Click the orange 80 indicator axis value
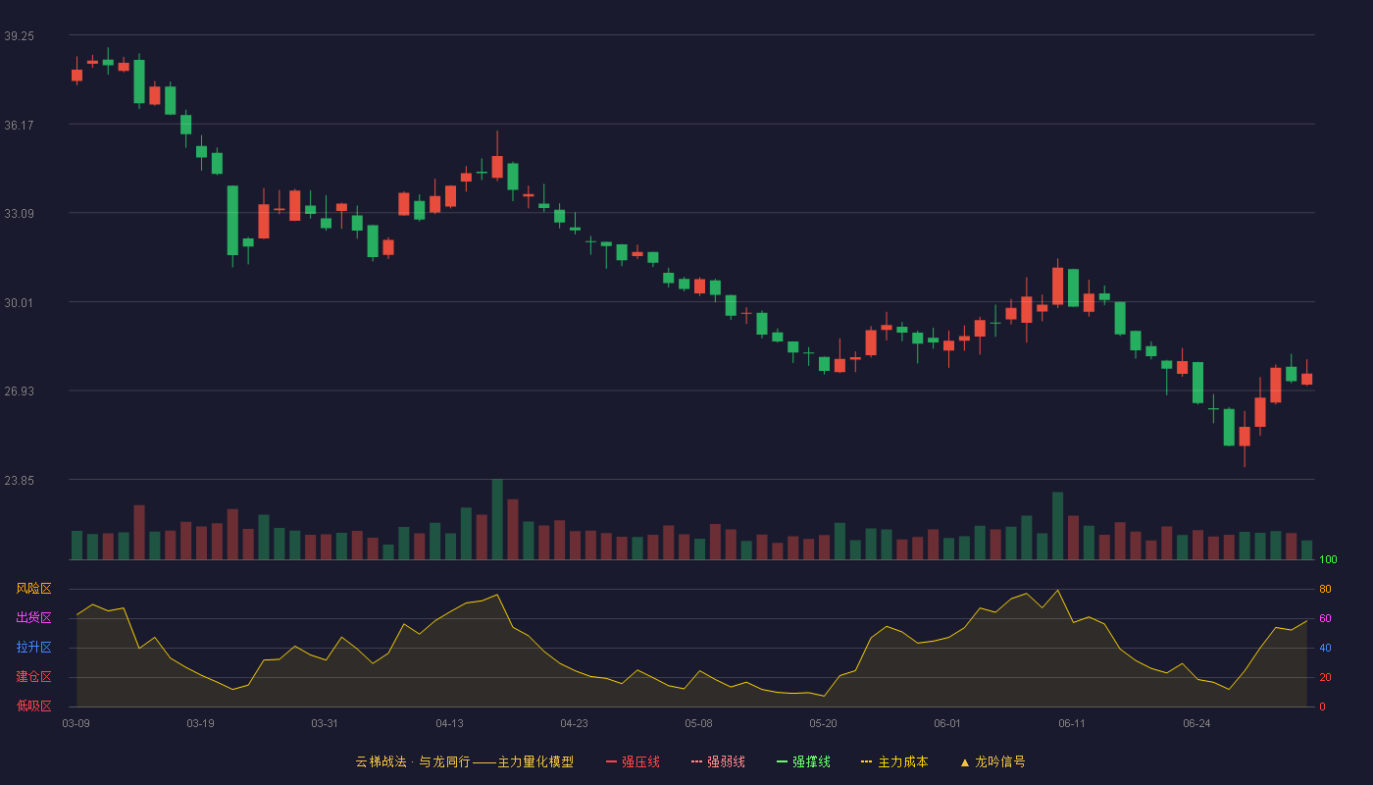 click(1325, 589)
